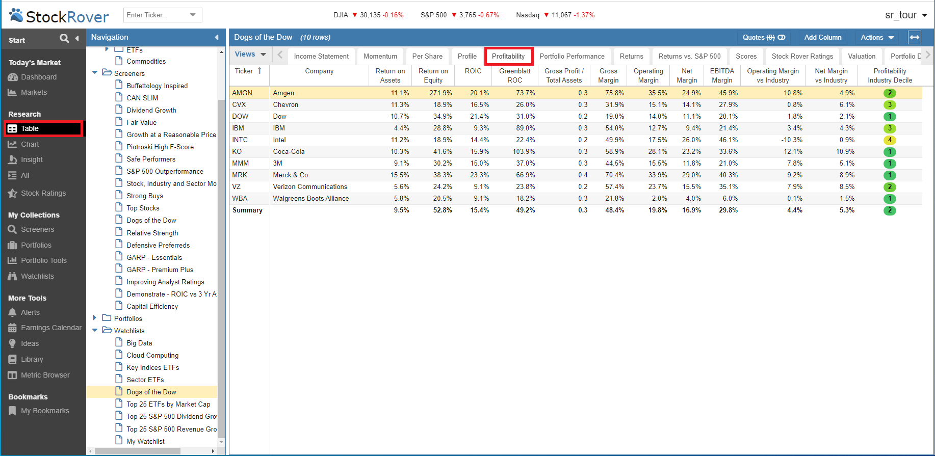Open the Capital Efficiency screener

click(152, 306)
